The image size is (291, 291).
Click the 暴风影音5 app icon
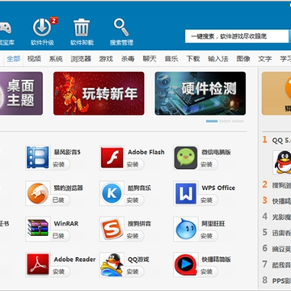38,158
